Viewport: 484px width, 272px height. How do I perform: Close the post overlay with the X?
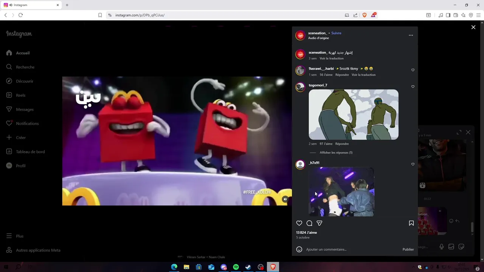473,27
